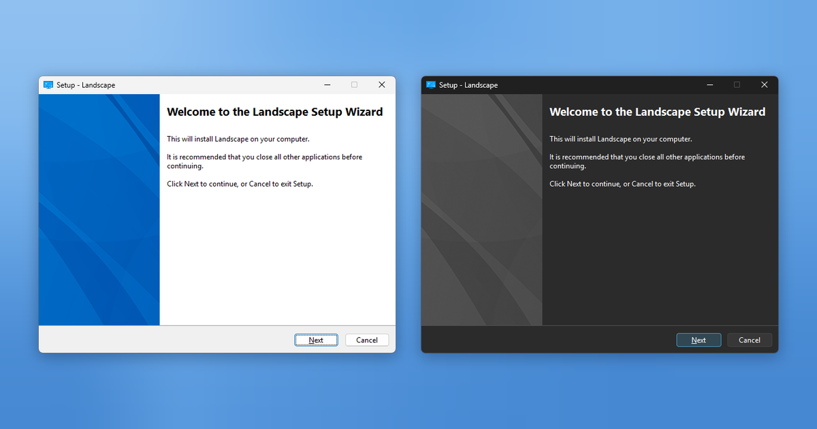Screen dimensions: 817x429
Task: Click 'Click Next to continue' text in light window
Action: (x=240, y=184)
